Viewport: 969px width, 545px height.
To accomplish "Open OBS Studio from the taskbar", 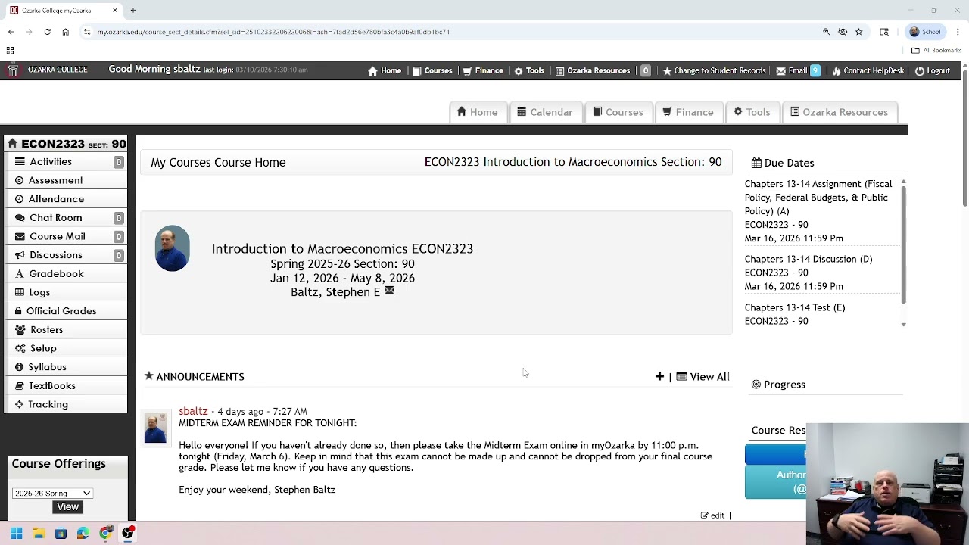I will point(128,534).
